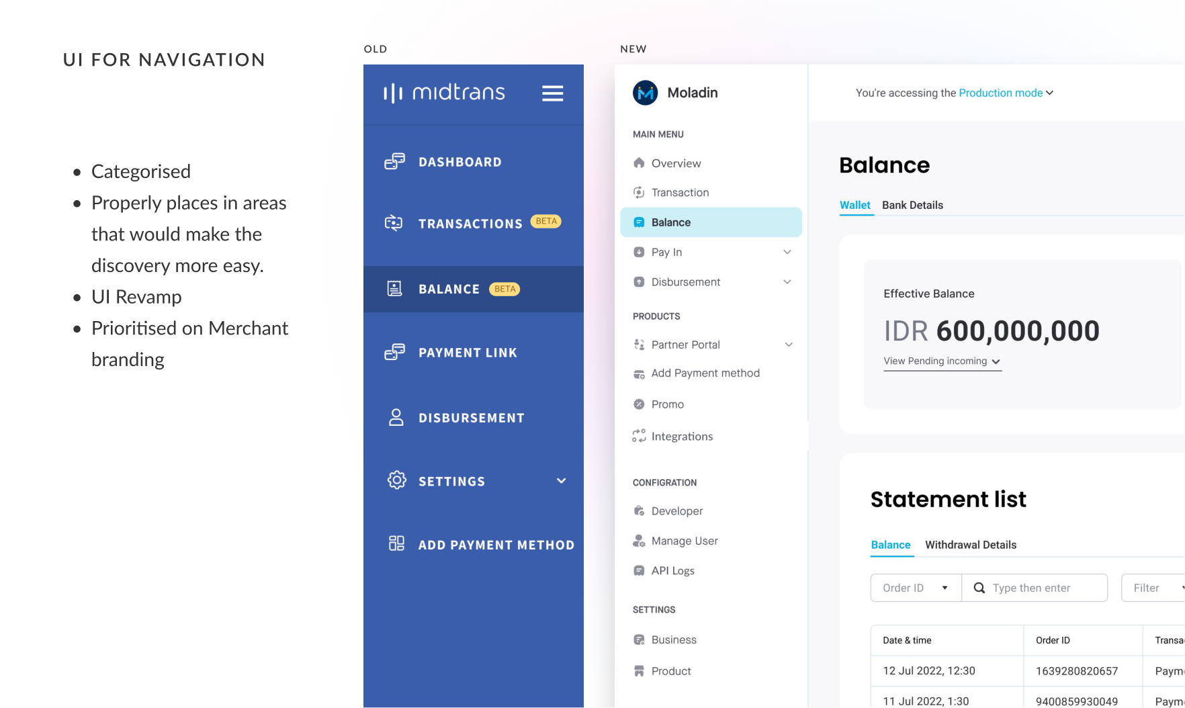Select highlighted Balance item in new sidebar
Viewport: 1185px width, 708px height.
(x=711, y=222)
